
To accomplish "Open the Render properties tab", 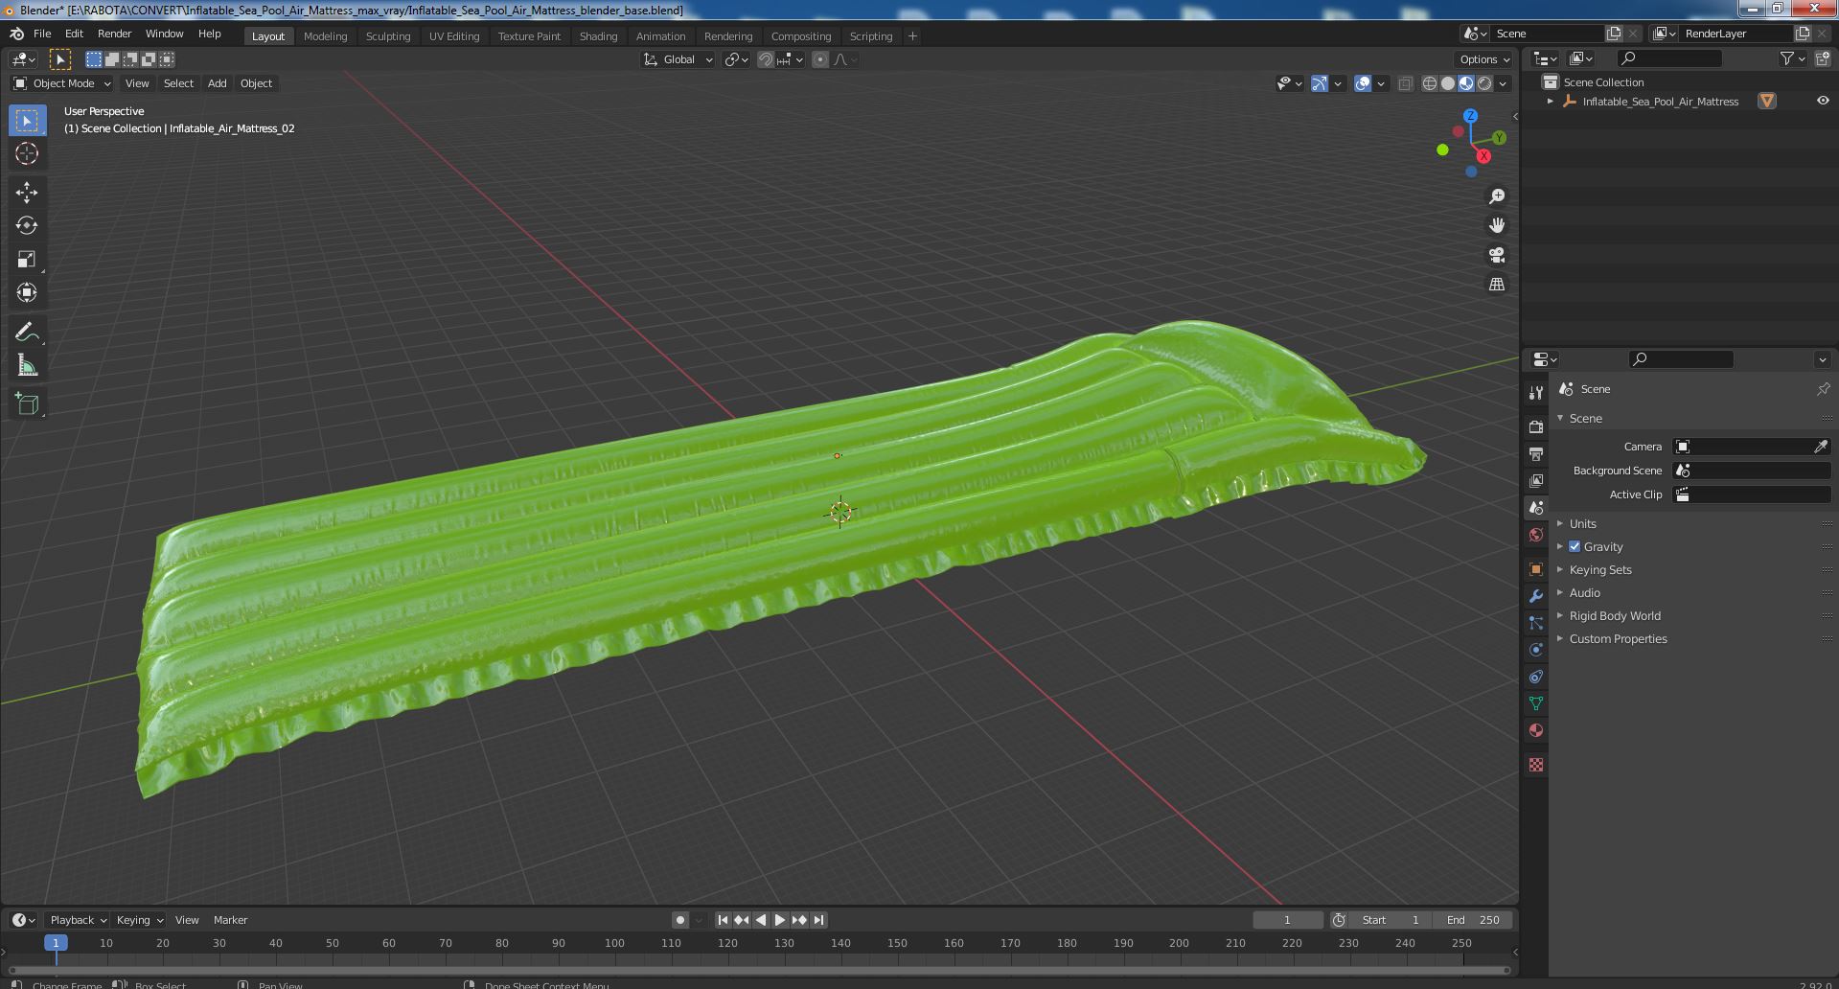I will 1536,426.
